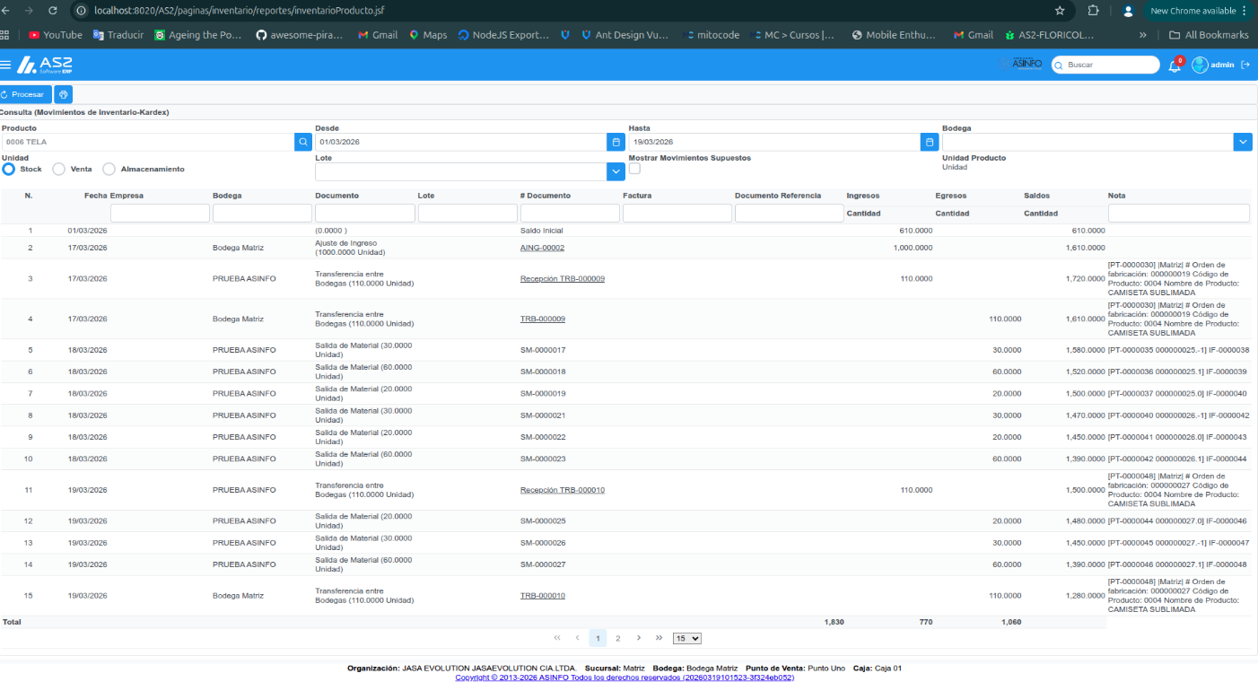
Task: Click the print icon beside Procesar
Action: click(x=63, y=94)
